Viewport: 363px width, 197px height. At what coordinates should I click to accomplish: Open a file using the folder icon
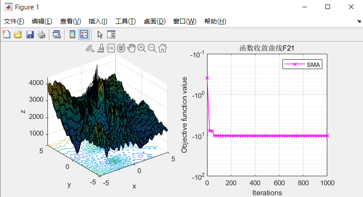coord(18,34)
